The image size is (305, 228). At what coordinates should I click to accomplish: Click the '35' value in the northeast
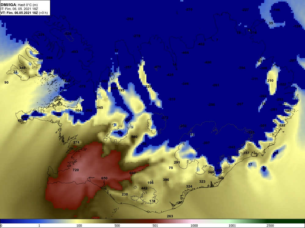(271, 23)
